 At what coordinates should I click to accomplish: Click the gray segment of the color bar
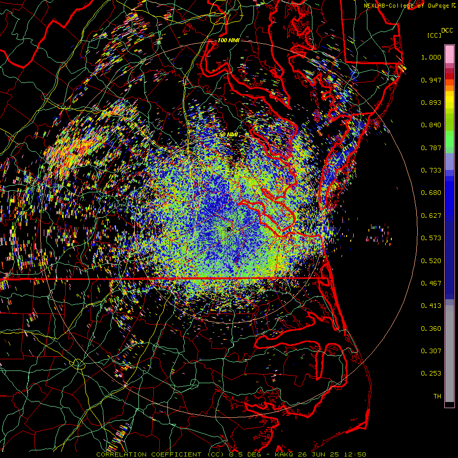[x=449, y=354]
